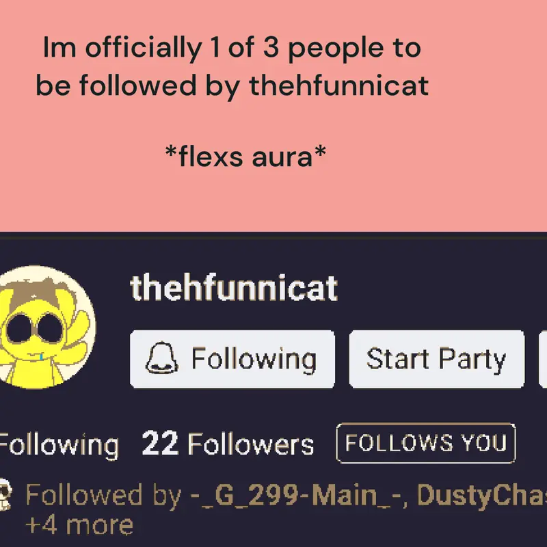This screenshot has width=547, height=547.
Task: Start a party with the Start Party button
Action: [437, 359]
